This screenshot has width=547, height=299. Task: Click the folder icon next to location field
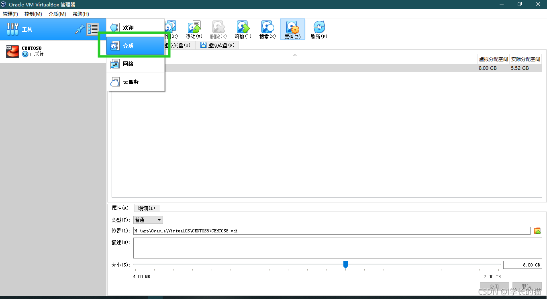pos(537,231)
